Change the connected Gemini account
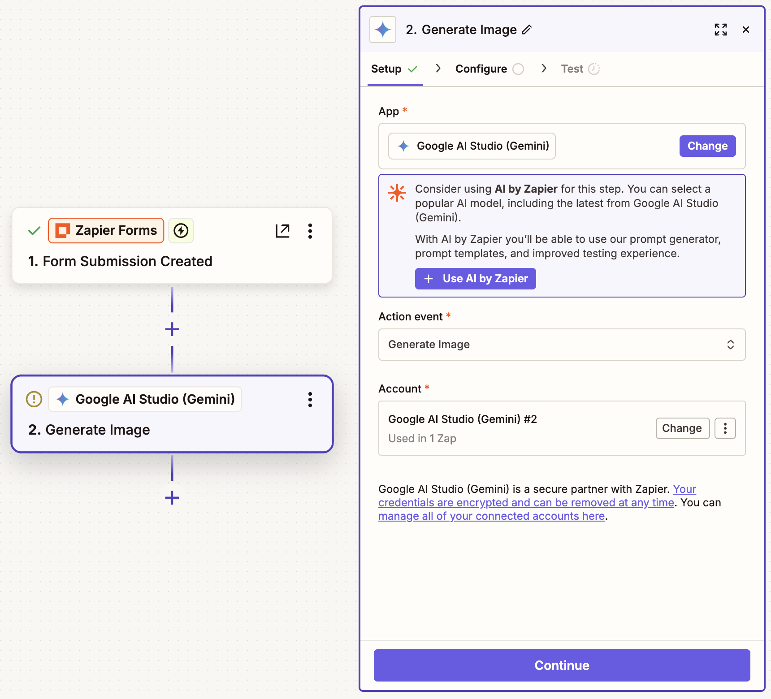 click(682, 428)
